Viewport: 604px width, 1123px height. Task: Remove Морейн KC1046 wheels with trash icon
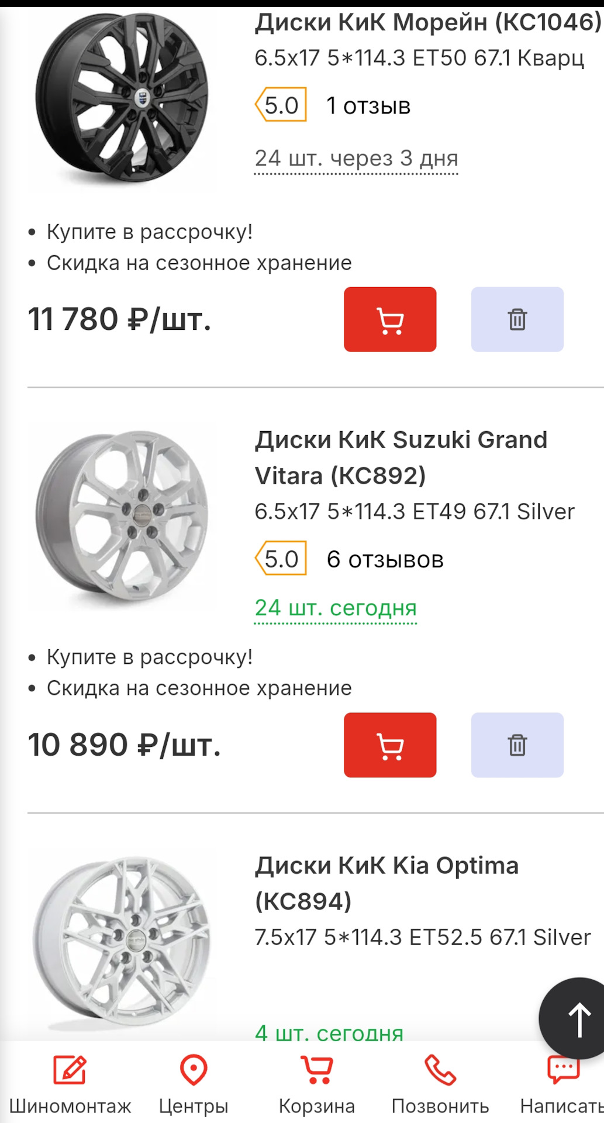coord(517,319)
